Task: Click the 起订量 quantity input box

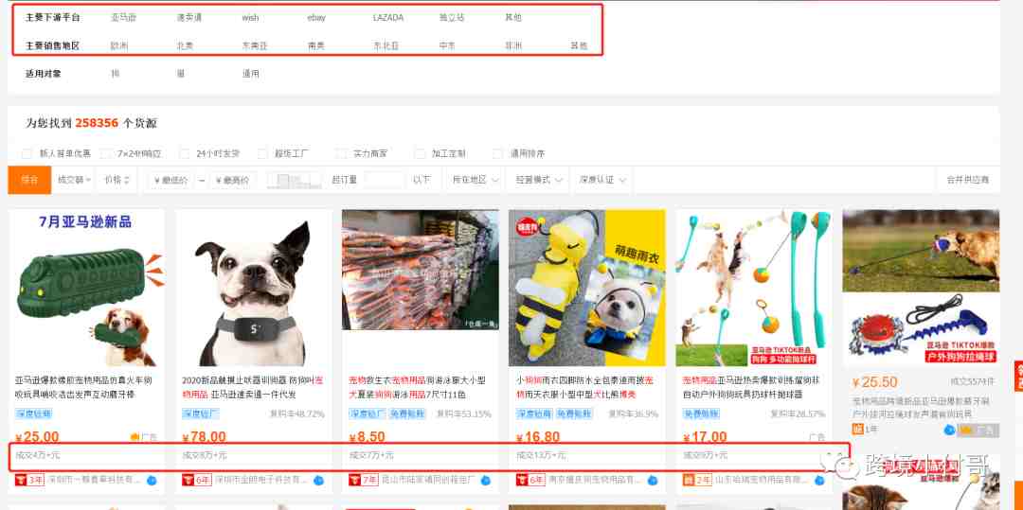Action: [385, 180]
